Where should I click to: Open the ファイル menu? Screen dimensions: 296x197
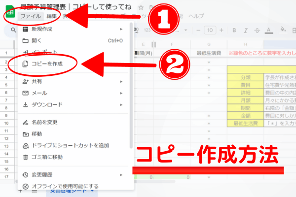(x=31, y=16)
